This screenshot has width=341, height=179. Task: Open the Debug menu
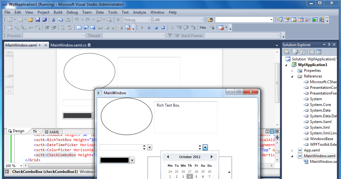[x=72, y=12]
